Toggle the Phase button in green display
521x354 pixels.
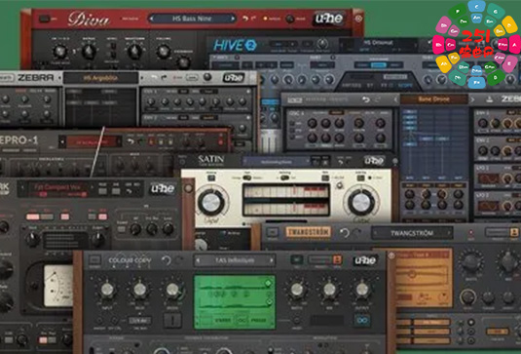258,321
